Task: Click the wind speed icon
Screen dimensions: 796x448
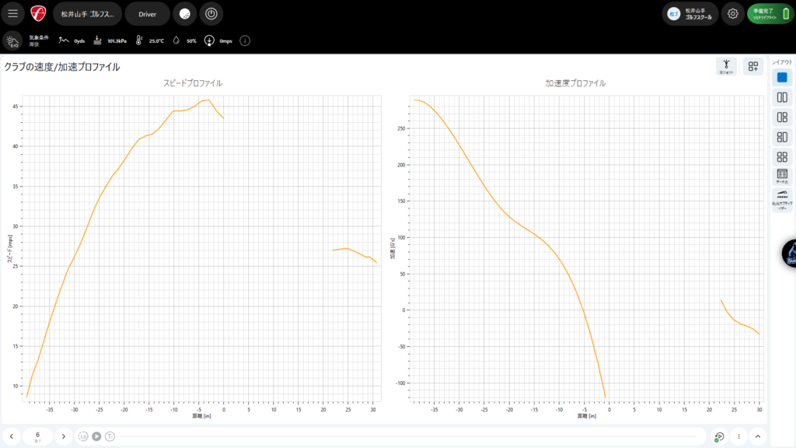Action: 209,40
